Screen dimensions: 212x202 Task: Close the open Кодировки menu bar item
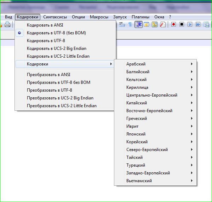(28, 17)
